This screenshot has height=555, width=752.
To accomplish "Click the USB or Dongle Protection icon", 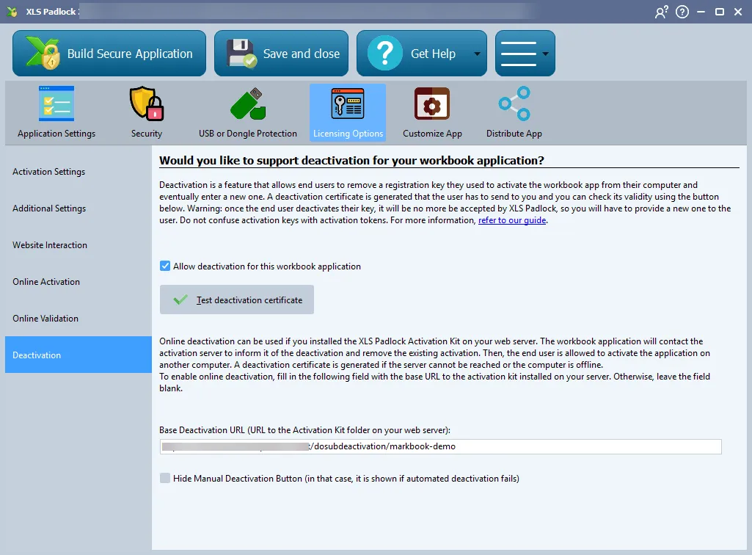I will 248,104.
